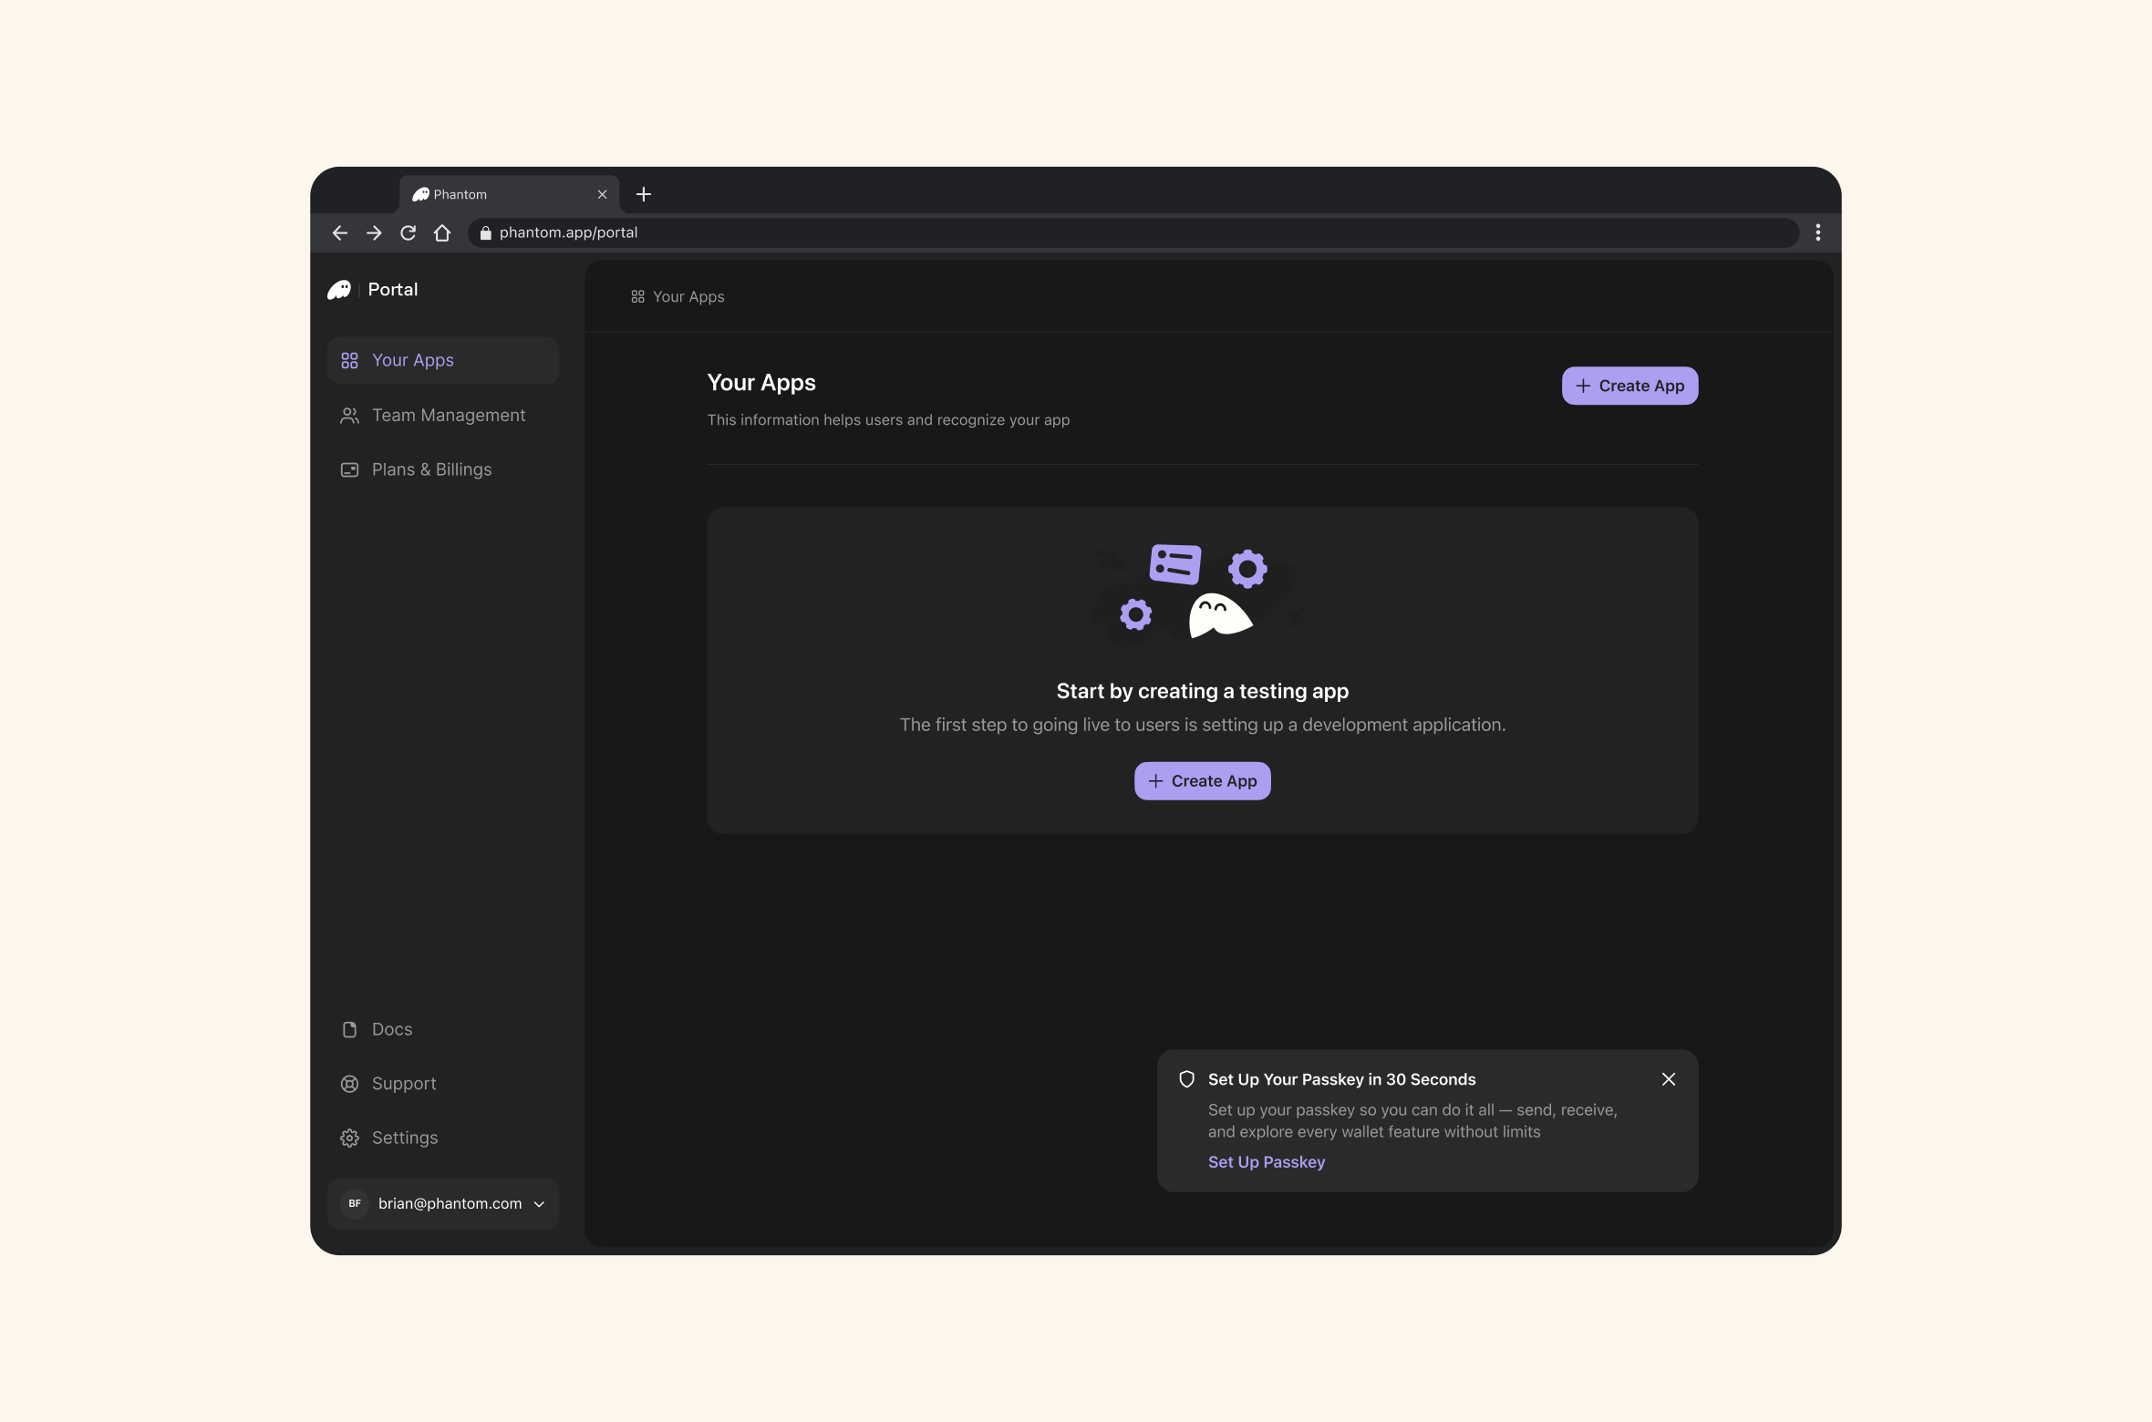Select the Phantom browser tab
The height and width of the screenshot is (1422, 2152).
(509, 194)
